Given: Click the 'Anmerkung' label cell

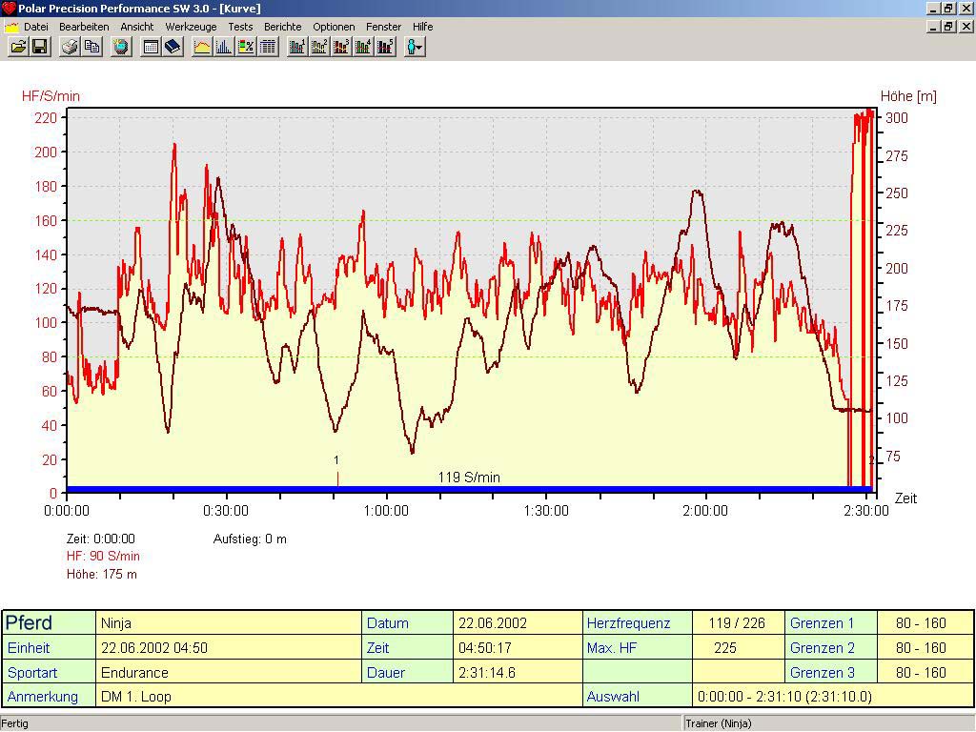Looking at the screenshot, I should pos(50,696).
